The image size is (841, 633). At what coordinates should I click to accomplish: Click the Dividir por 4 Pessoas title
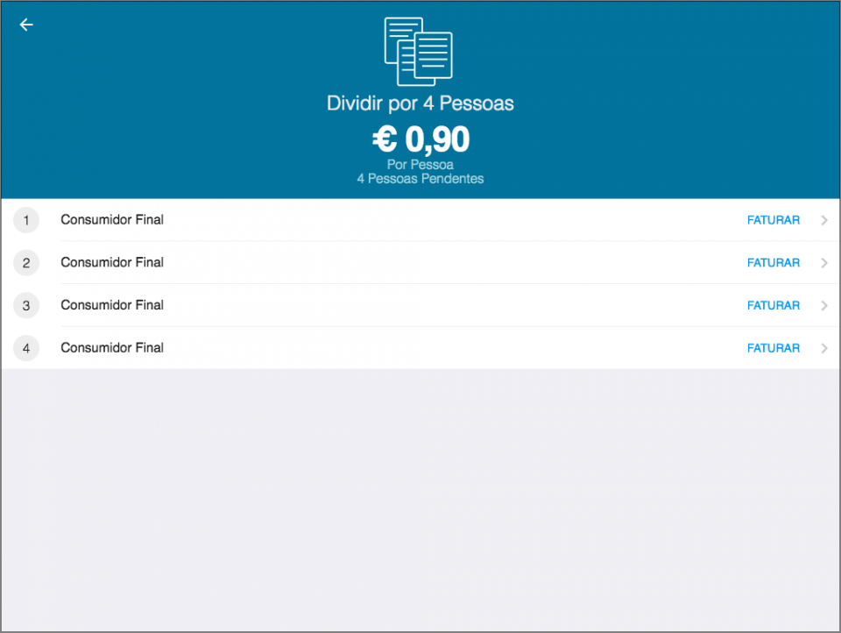pyautogui.click(x=420, y=103)
